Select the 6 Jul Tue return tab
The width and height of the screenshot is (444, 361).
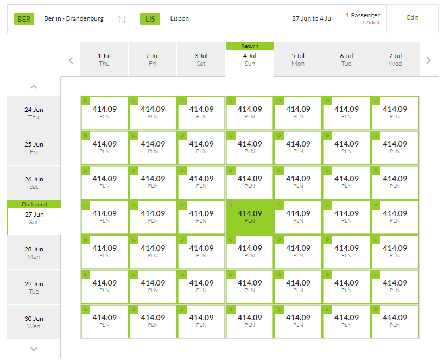pyautogui.click(x=346, y=59)
